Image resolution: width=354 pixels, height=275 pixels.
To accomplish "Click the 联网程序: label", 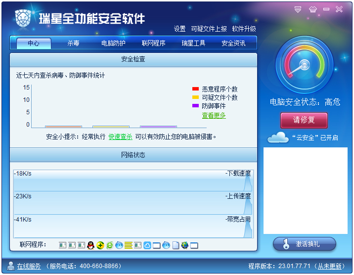I will click(33, 244).
